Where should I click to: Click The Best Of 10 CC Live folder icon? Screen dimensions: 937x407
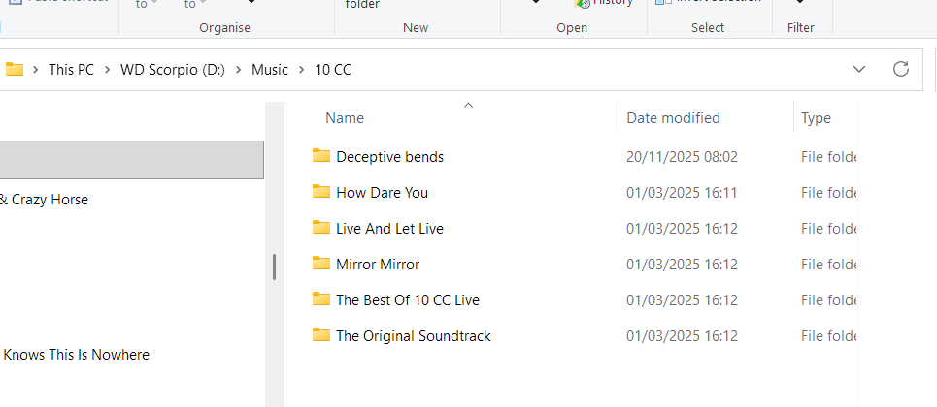click(320, 299)
